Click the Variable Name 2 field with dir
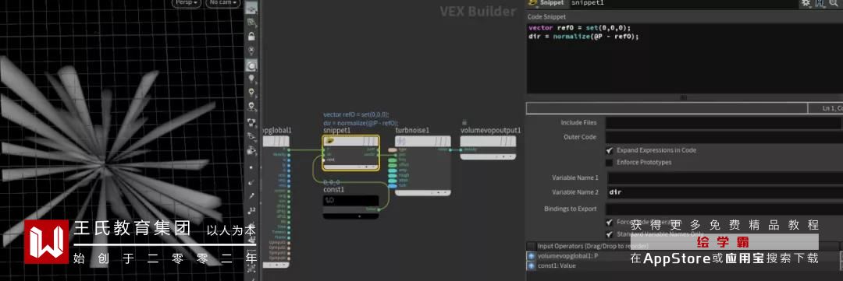 tap(724, 192)
